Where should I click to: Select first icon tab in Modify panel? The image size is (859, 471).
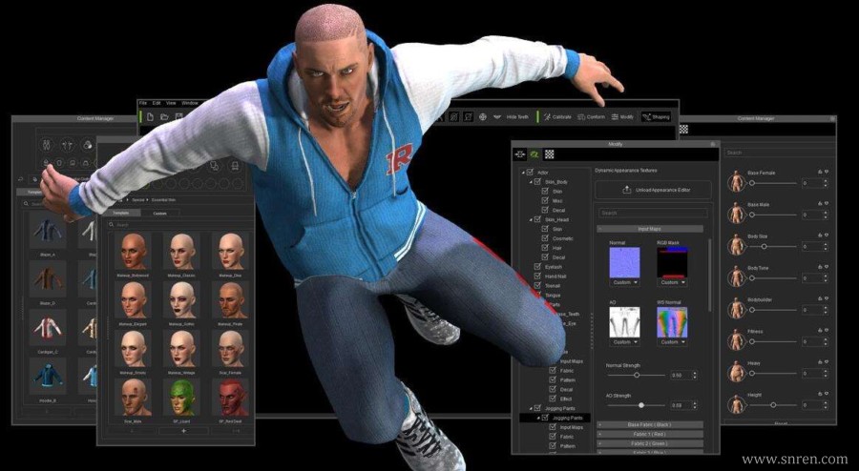pyautogui.click(x=519, y=154)
